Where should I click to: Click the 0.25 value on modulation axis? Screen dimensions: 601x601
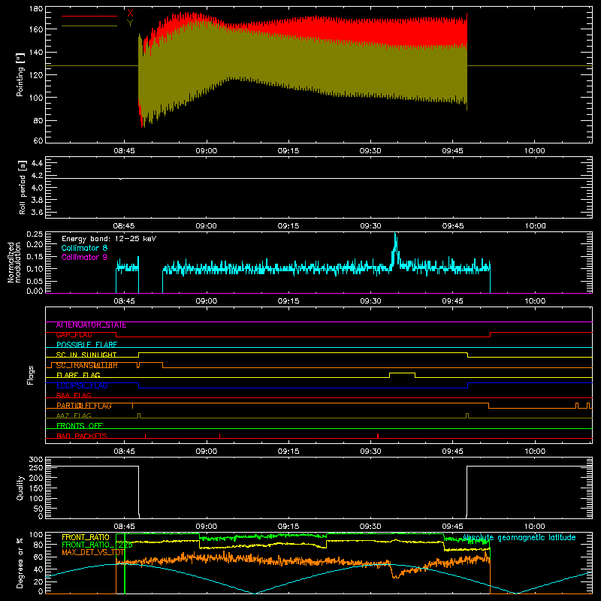(x=35, y=234)
